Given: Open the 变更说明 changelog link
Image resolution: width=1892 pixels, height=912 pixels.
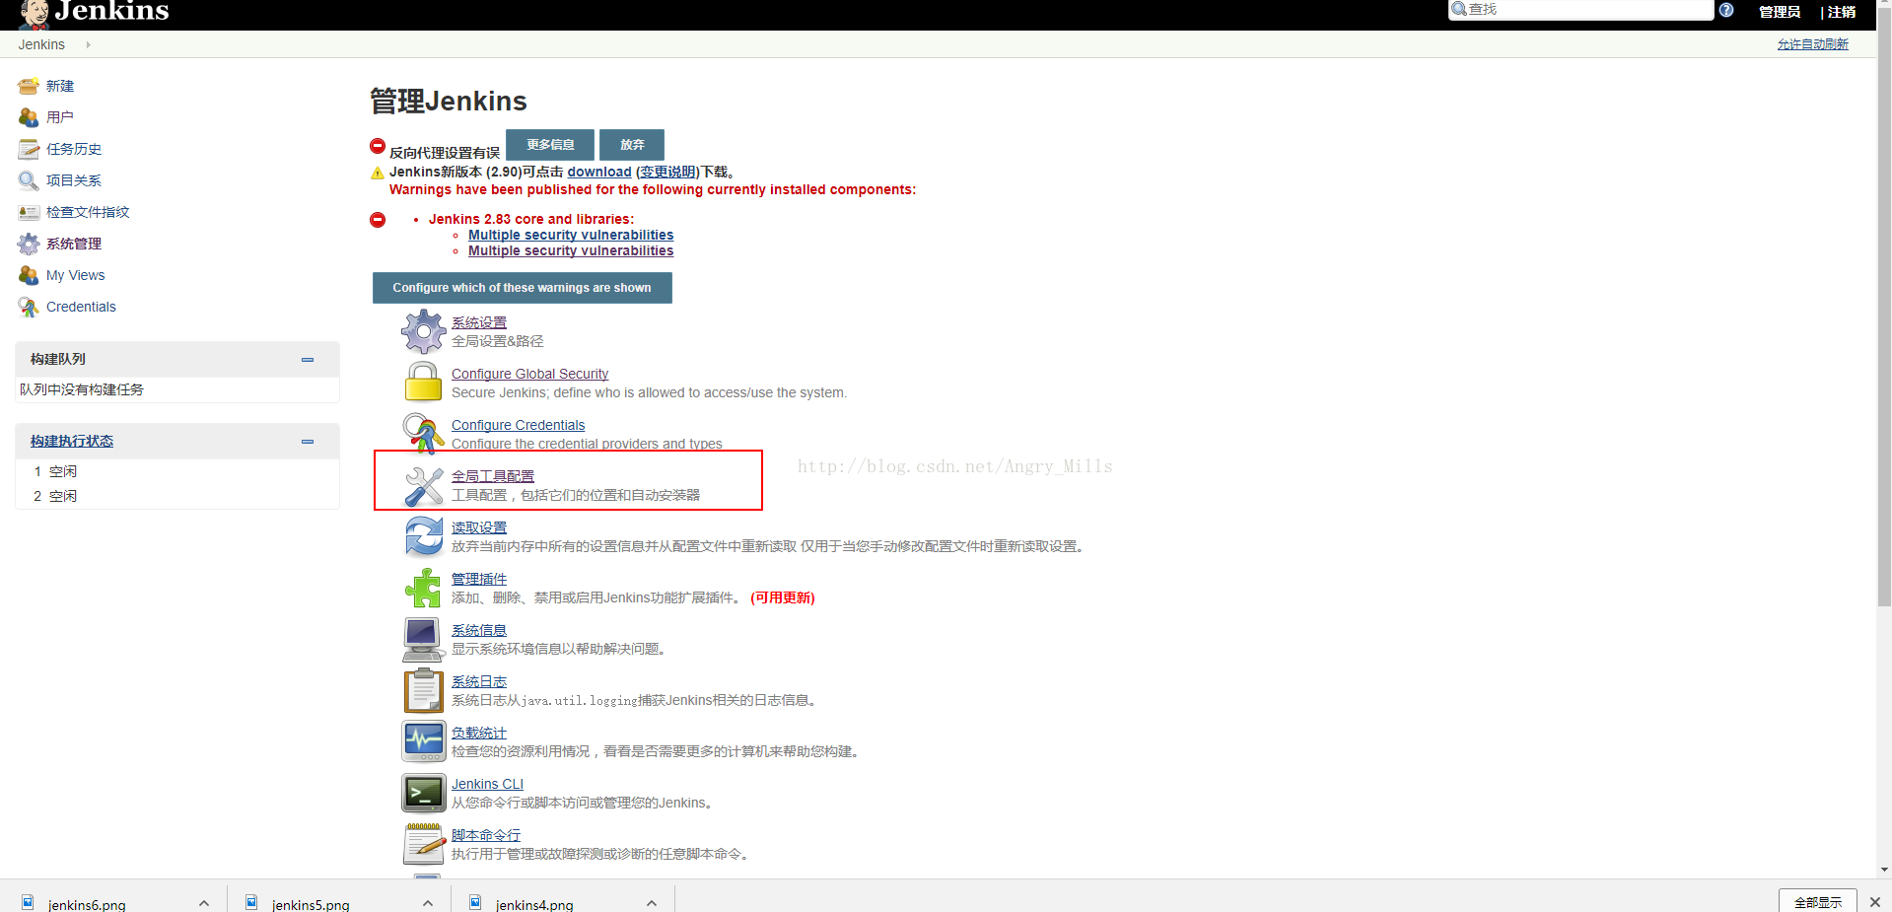Looking at the screenshot, I should pyautogui.click(x=668, y=172).
